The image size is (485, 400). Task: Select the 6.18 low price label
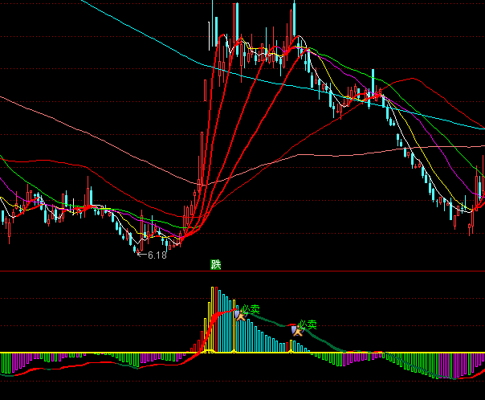[156, 255]
